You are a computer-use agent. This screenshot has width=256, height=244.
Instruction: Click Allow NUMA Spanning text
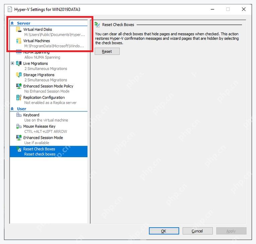coord(42,57)
